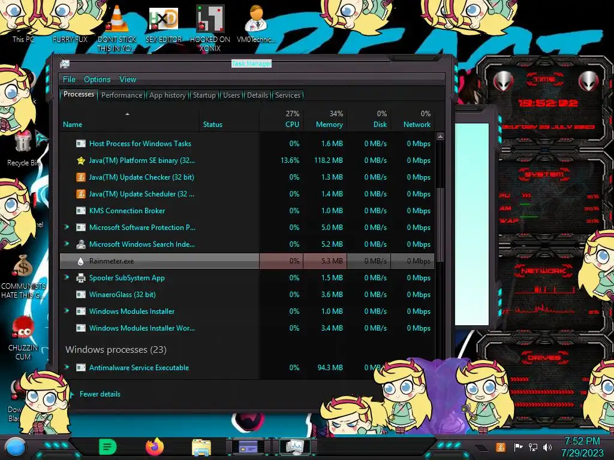Viewport: 614px width, 460px height.
Task: Switch to the Startup tab
Action: (204, 95)
